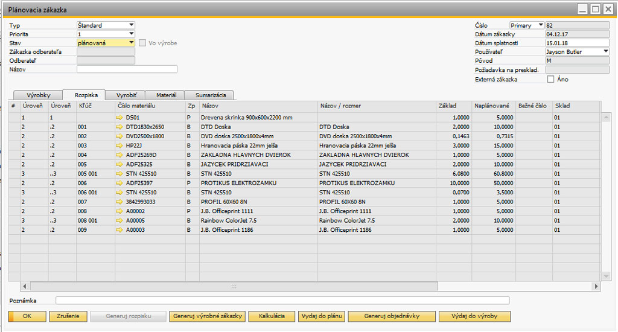Open the Priorita dropdown
This screenshot has width=618, height=332.
coord(131,34)
